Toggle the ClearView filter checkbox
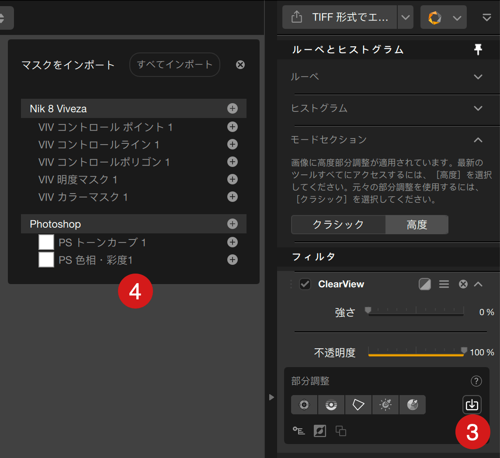500x458 pixels. (305, 284)
